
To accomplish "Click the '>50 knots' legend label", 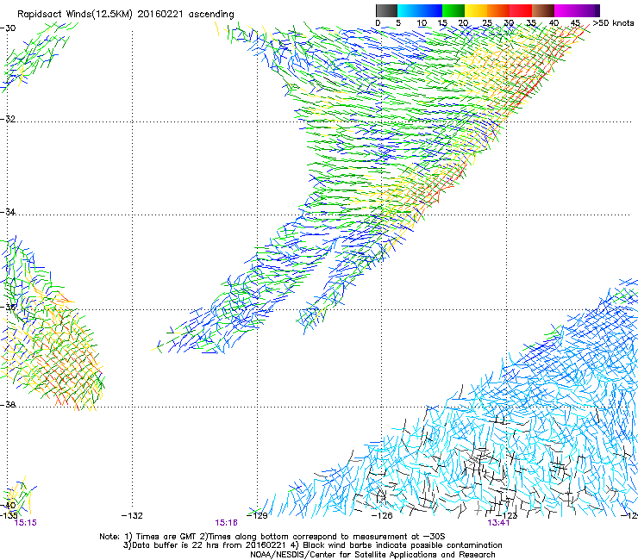I will pos(613,23).
